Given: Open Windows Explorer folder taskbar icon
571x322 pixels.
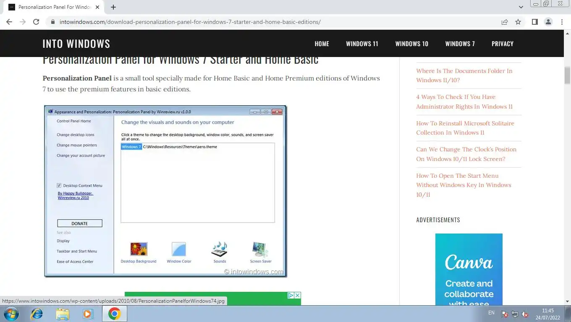Looking at the screenshot, I should coord(63,314).
